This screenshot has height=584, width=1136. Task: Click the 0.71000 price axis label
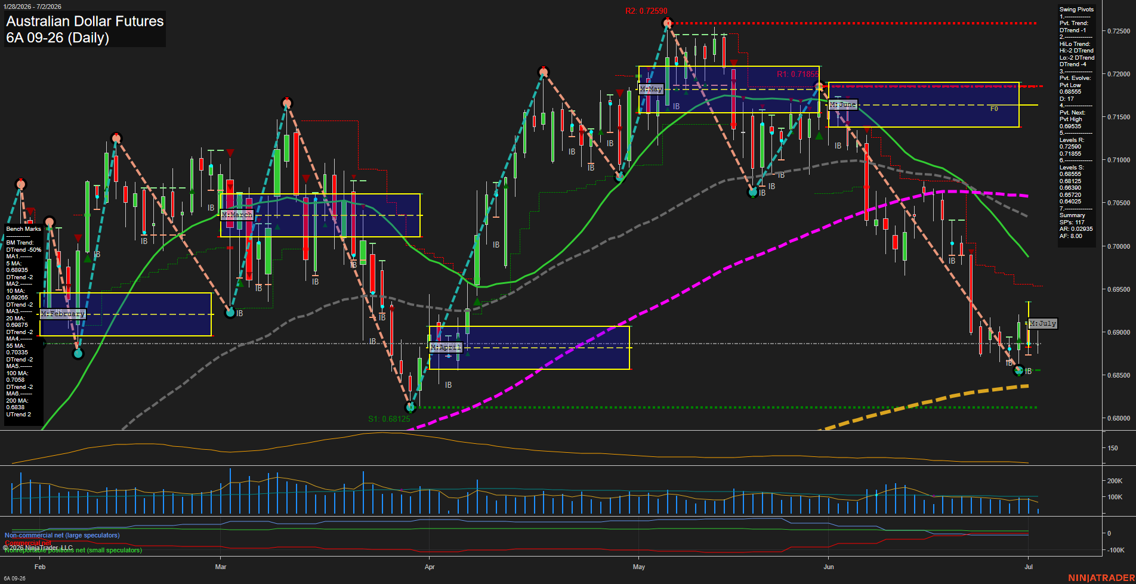click(1119, 160)
